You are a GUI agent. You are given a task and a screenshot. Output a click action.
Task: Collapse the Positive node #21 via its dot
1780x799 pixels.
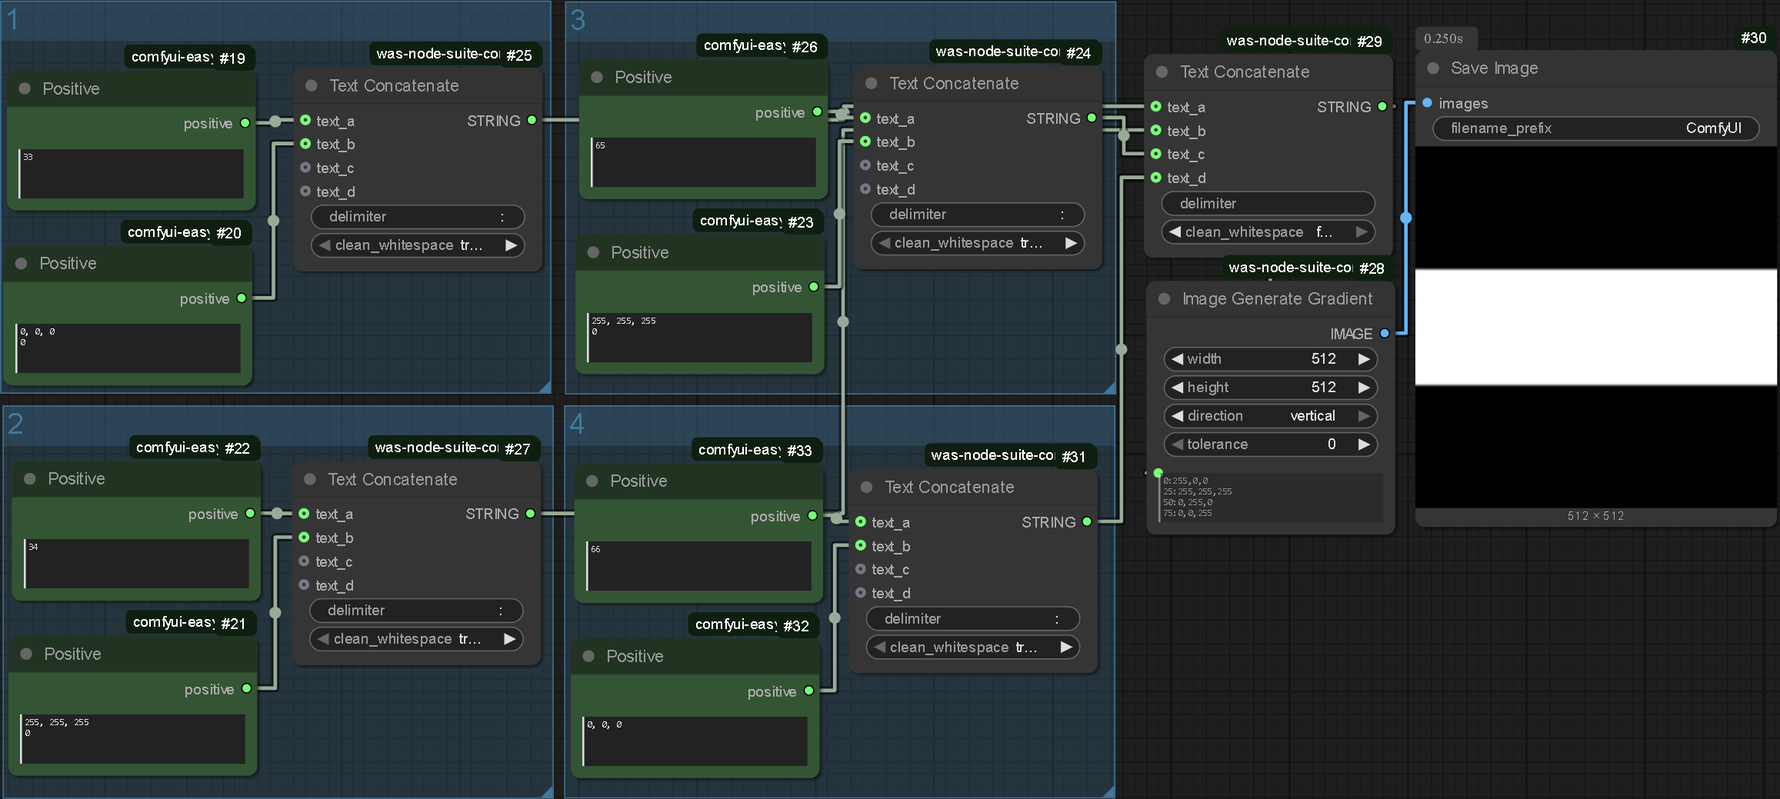26,654
